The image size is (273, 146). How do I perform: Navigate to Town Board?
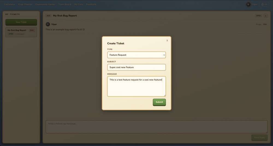(x=65, y=4)
